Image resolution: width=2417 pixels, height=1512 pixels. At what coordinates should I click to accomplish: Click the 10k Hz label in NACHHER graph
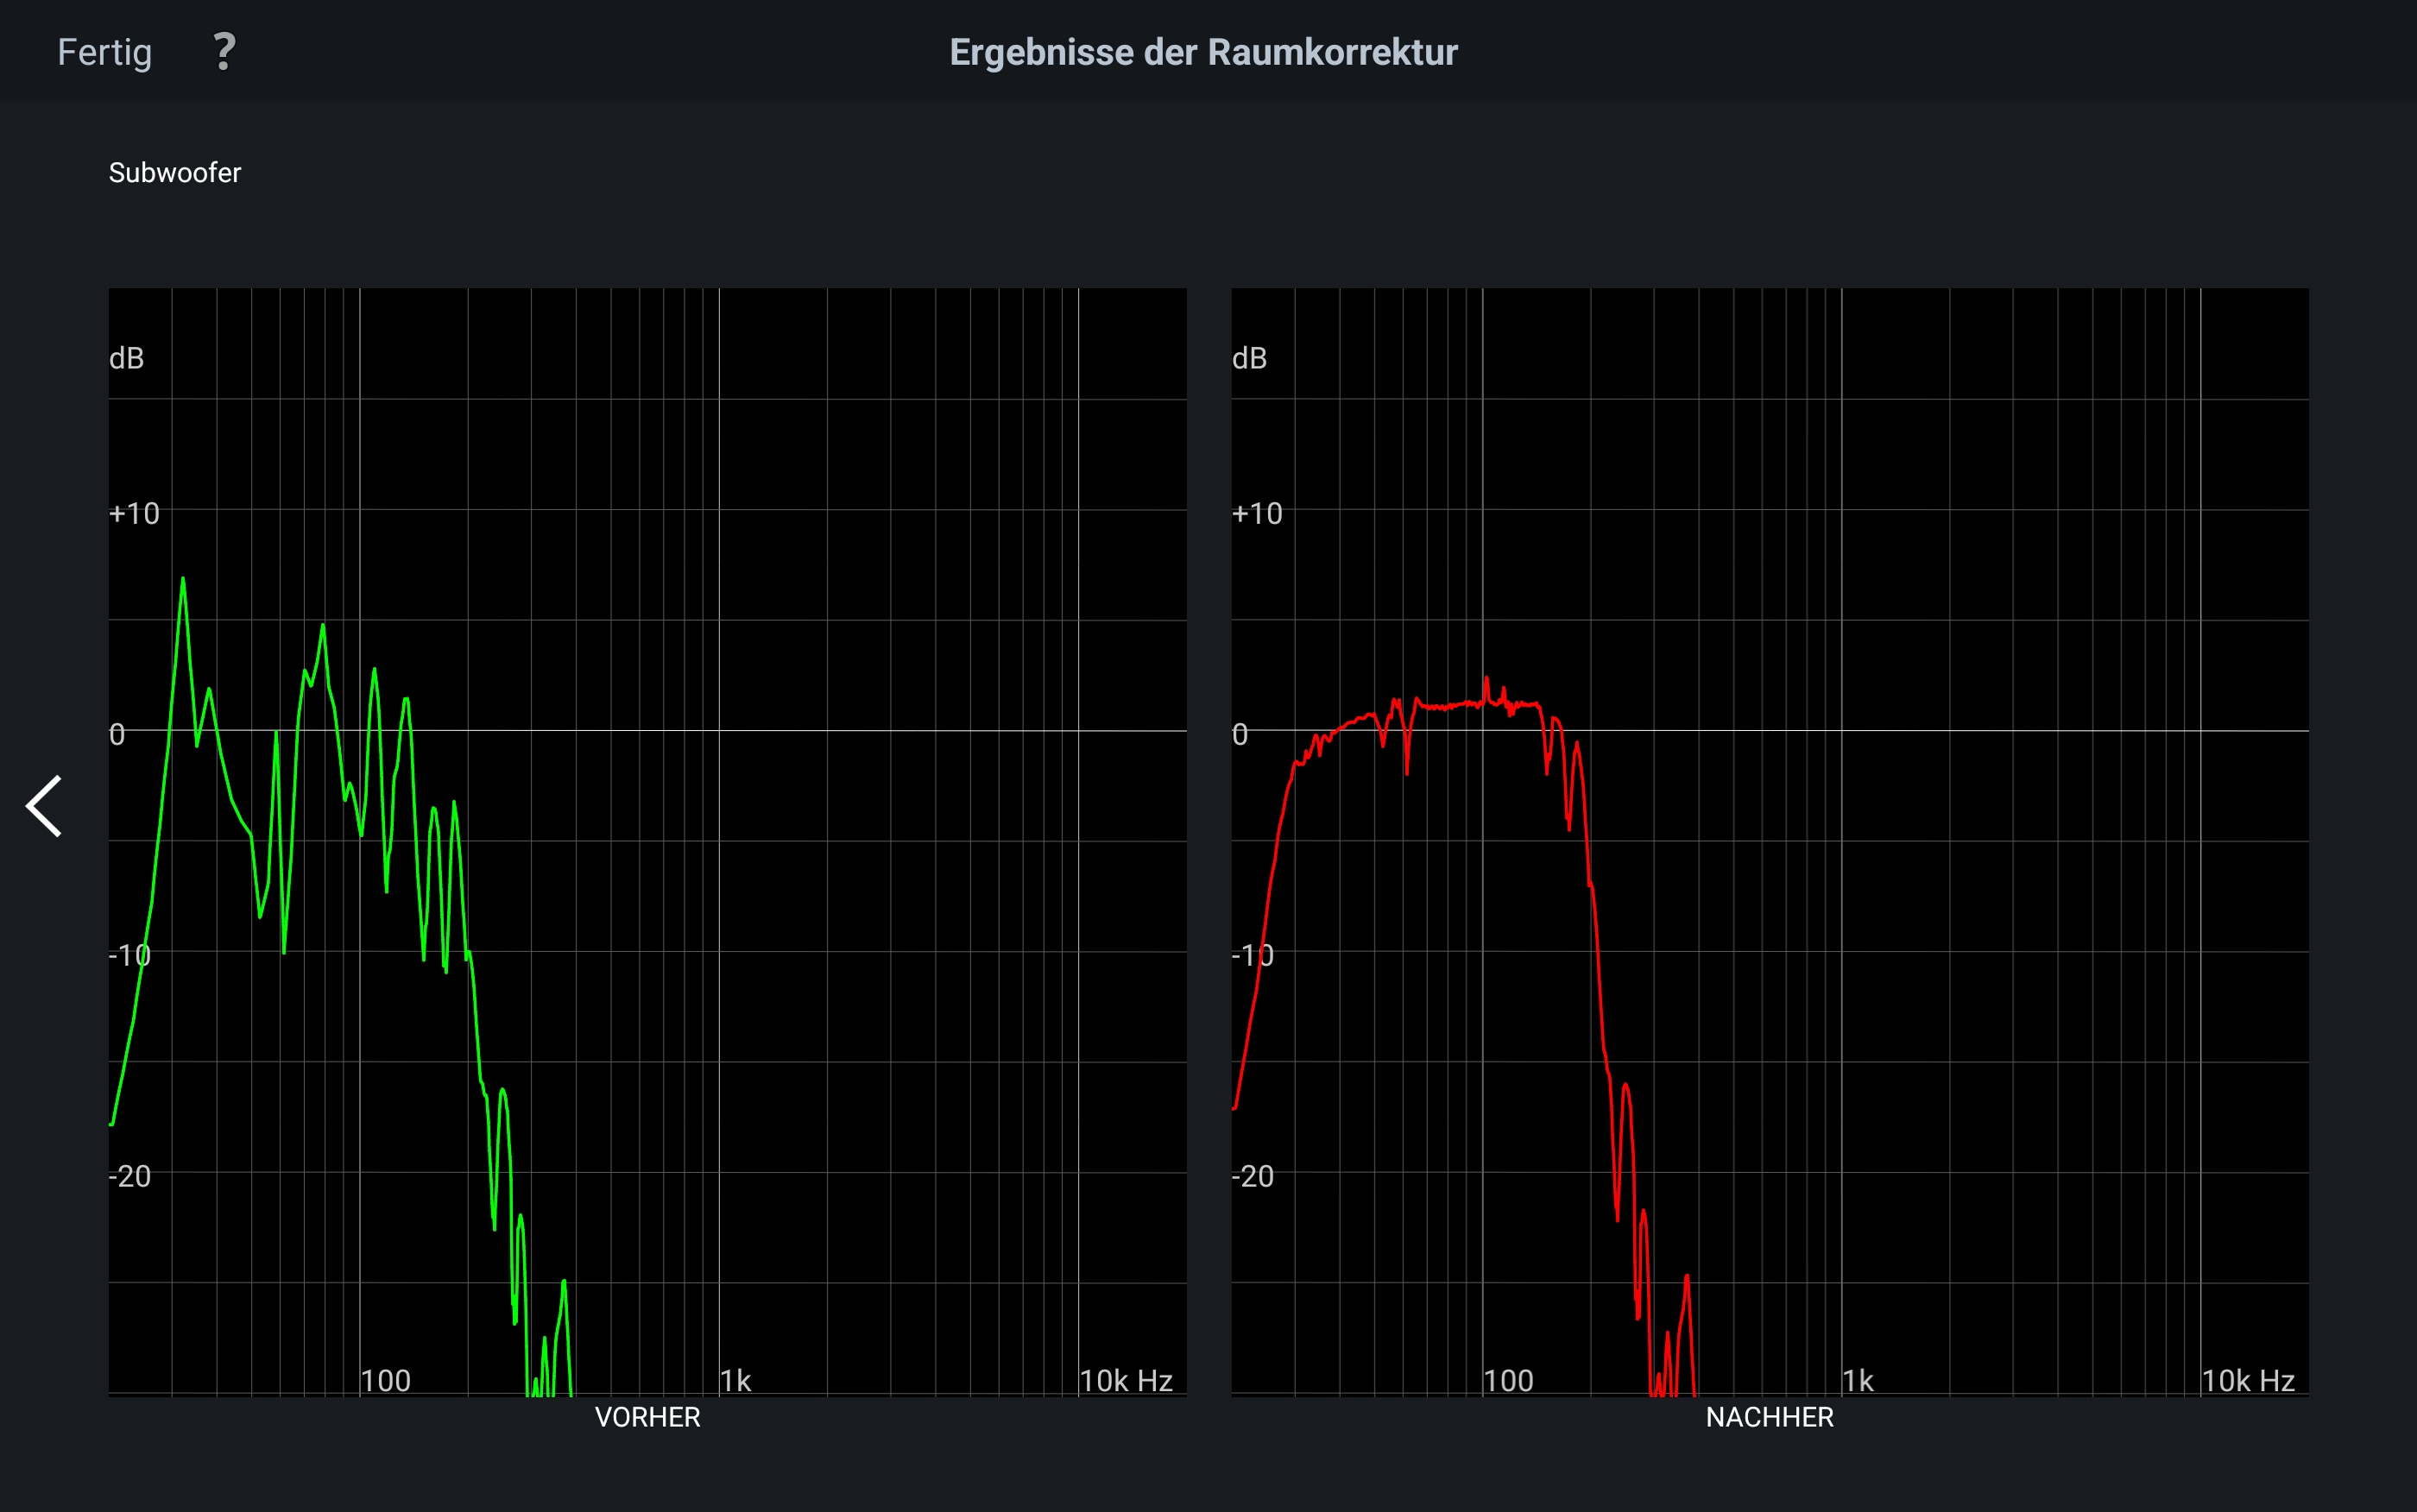pos(2248,1381)
